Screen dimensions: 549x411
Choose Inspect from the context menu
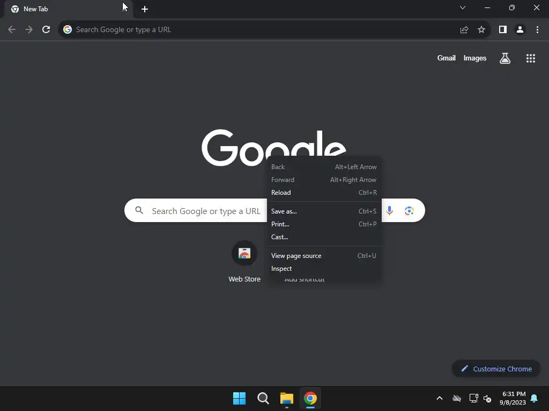pyautogui.click(x=324, y=269)
